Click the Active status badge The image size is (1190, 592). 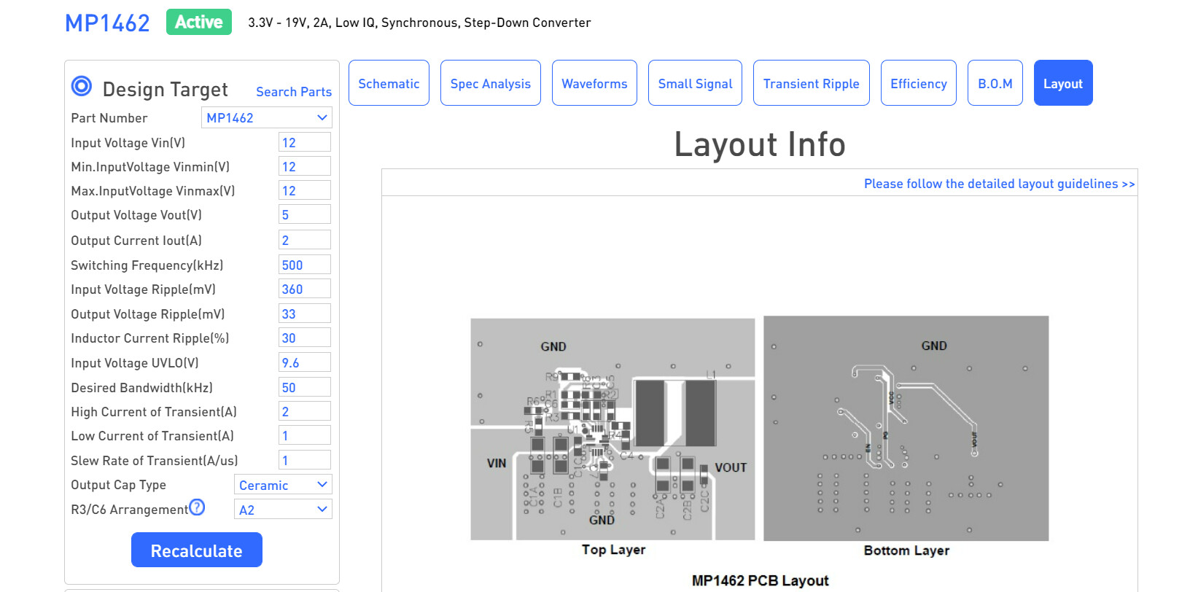pyautogui.click(x=199, y=22)
